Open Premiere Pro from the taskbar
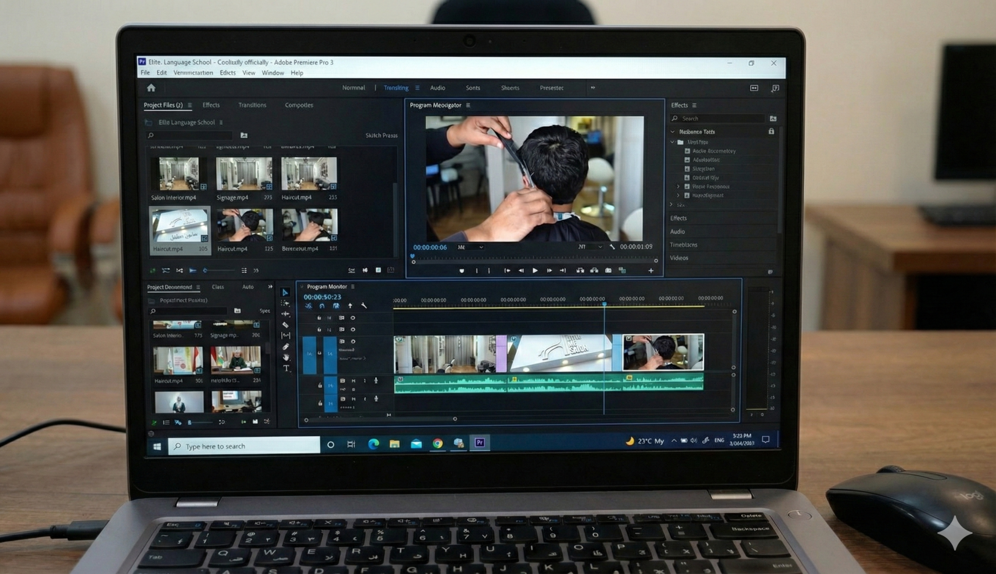Viewport: 996px width, 574px height. [480, 443]
